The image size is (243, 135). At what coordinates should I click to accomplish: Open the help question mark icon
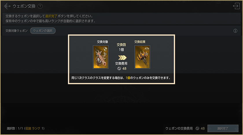click(40, 6)
